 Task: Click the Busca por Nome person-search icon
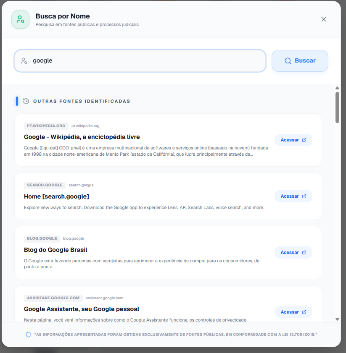click(x=20, y=19)
